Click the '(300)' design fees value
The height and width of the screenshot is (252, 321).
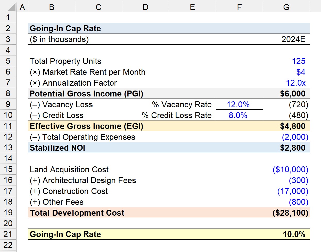coord(299,180)
